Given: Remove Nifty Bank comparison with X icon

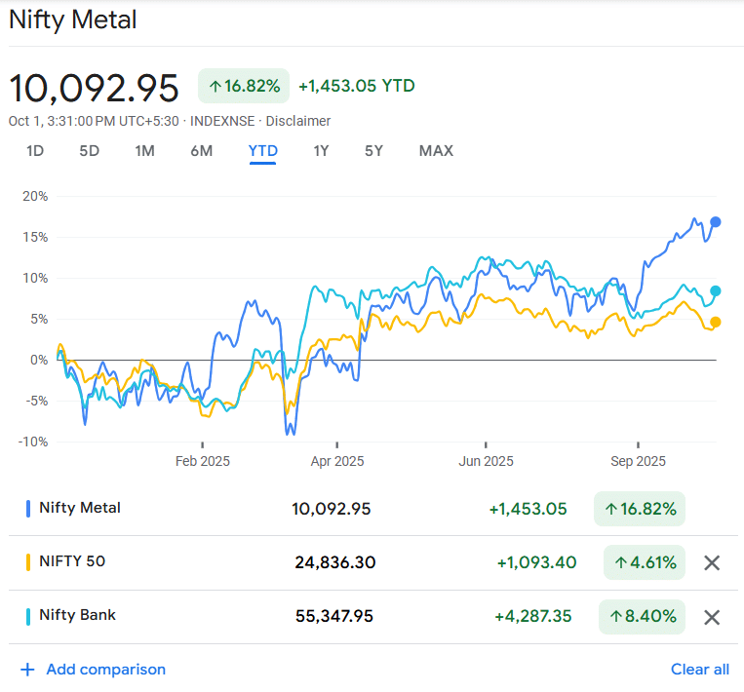Looking at the screenshot, I should point(712,617).
